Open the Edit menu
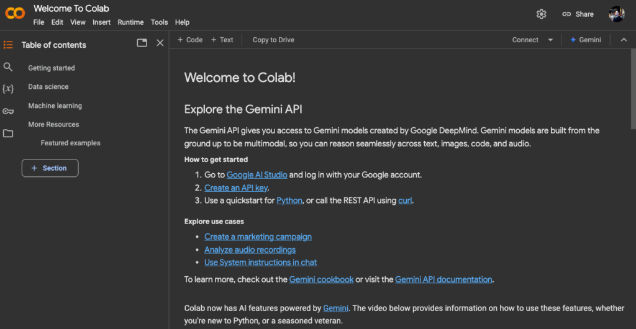 point(57,22)
